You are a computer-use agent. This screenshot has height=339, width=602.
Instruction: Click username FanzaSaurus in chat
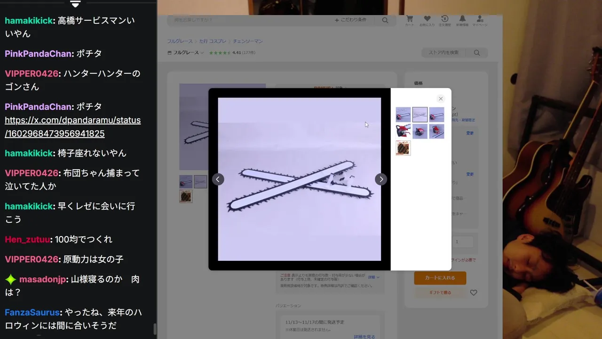[32, 313]
